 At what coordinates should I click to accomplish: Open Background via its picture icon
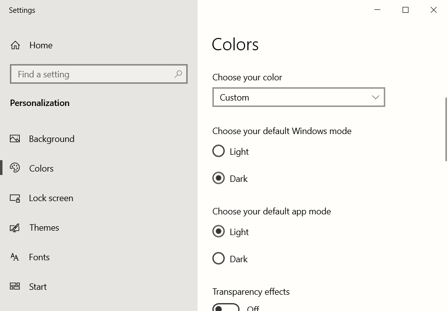click(15, 138)
